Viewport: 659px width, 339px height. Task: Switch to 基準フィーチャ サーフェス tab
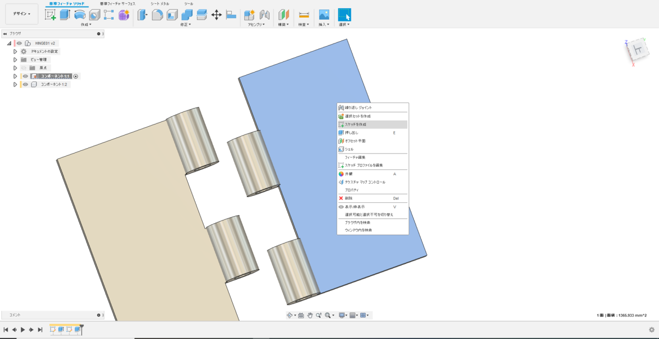click(x=118, y=4)
